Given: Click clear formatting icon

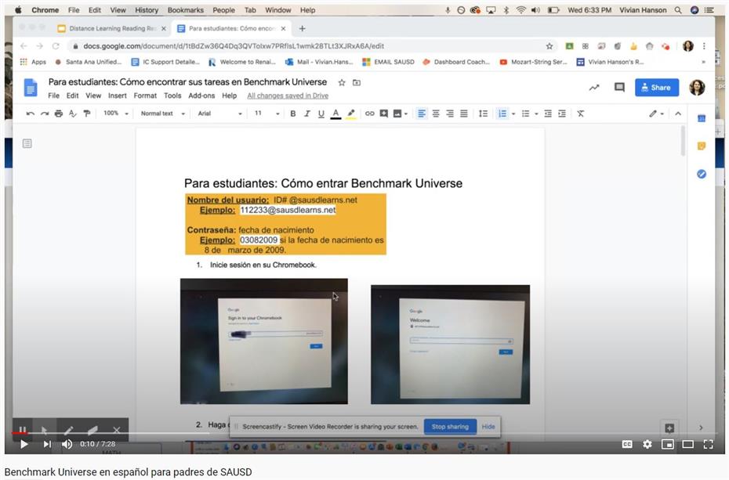Looking at the screenshot, I should coord(581,114).
